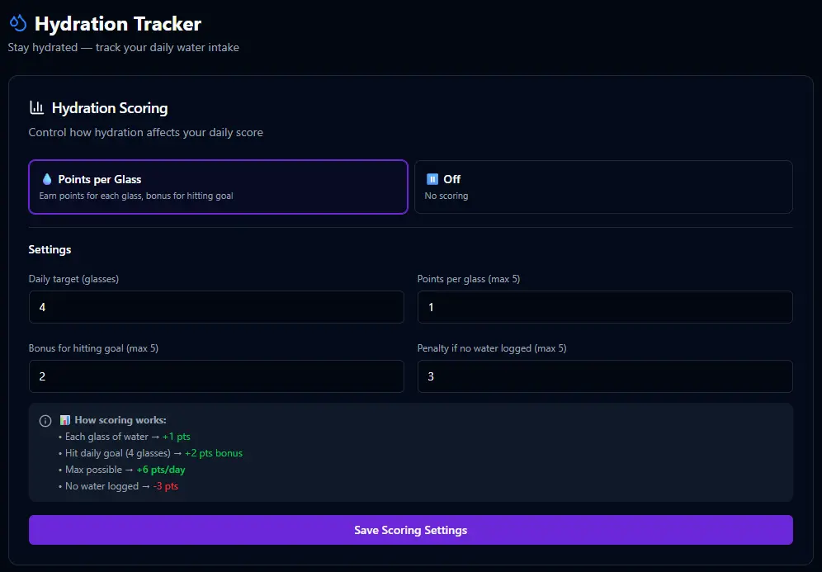Select the Penalty if no water logged field
The image size is (822, 572).
(604, 376)
